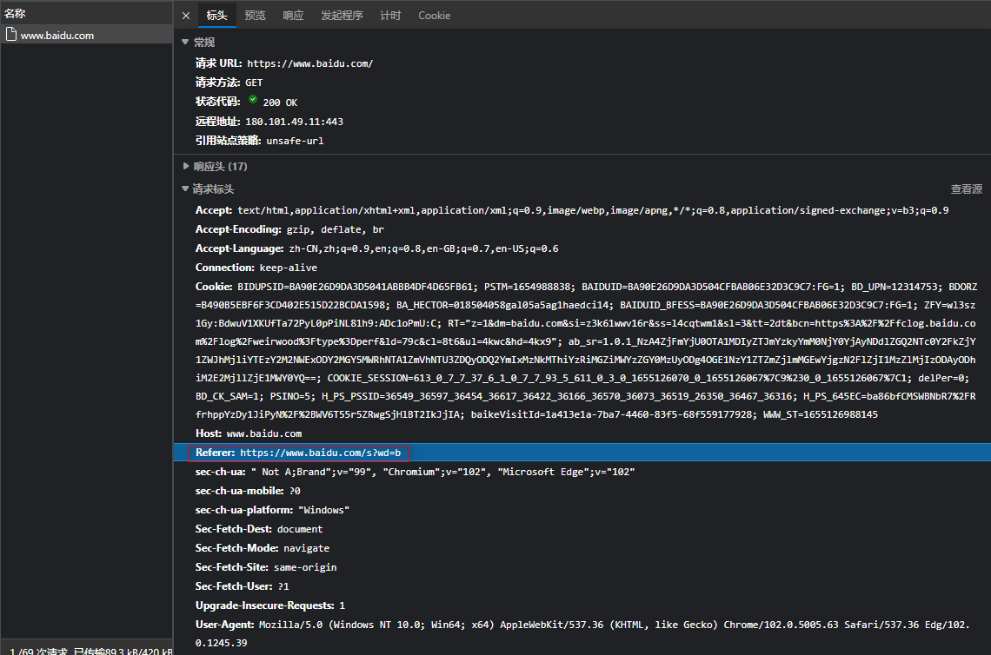Click the Upgrade-Insecure-Requests 1 line
991x655 pixels.
(270, 605)
